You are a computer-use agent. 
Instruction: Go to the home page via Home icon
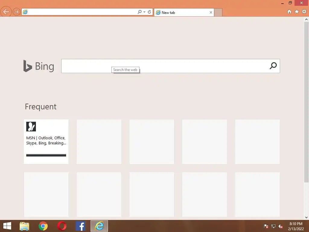pos(289,12)
